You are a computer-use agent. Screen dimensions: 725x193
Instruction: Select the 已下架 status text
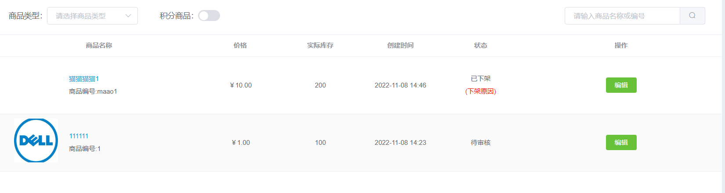[480, 79]
